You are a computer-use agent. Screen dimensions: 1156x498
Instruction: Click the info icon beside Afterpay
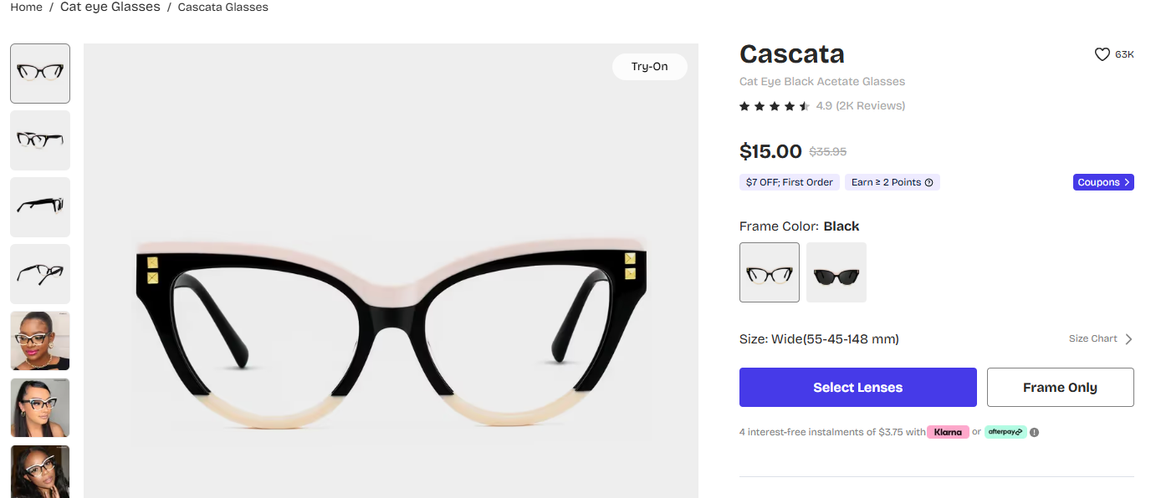click(1035, 432)
